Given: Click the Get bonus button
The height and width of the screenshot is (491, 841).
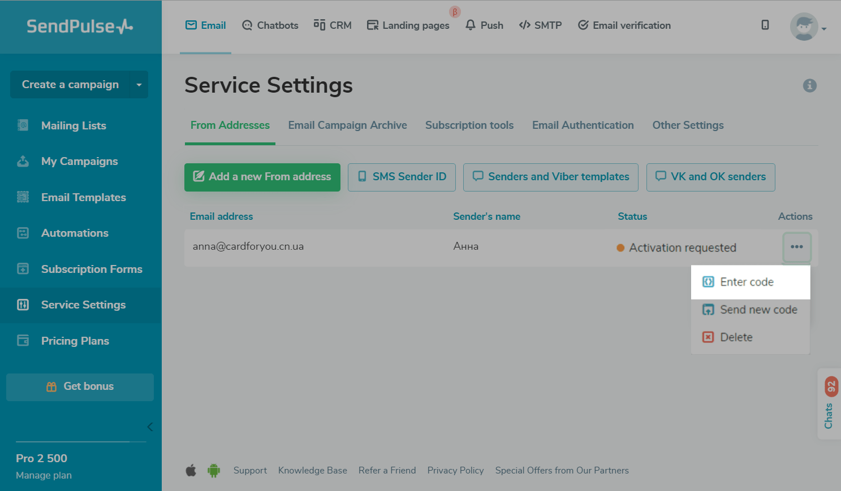Looking at the screenshot, I should [x=80, y=387].
